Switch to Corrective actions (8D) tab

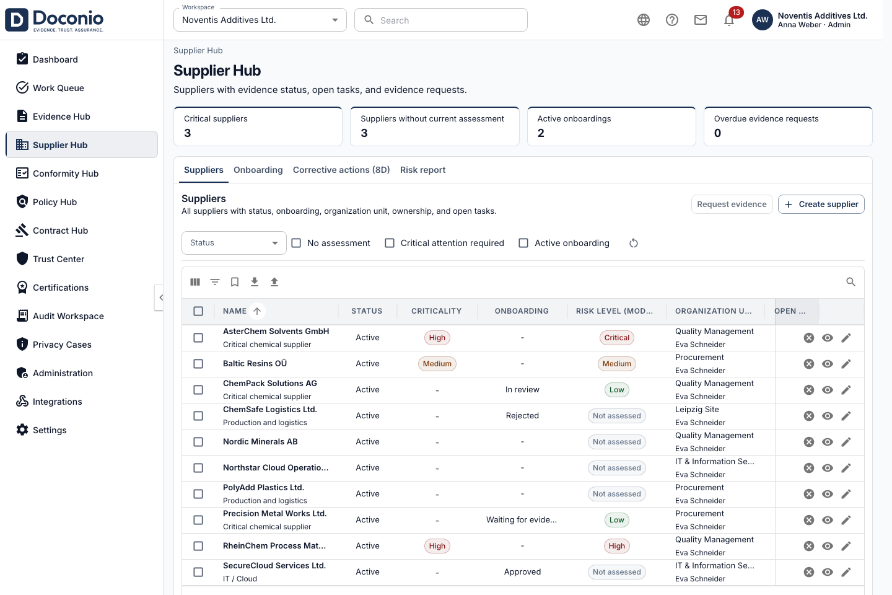(341, 170)
